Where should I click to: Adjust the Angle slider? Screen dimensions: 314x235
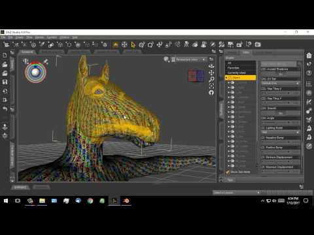[x=281, y=123]
